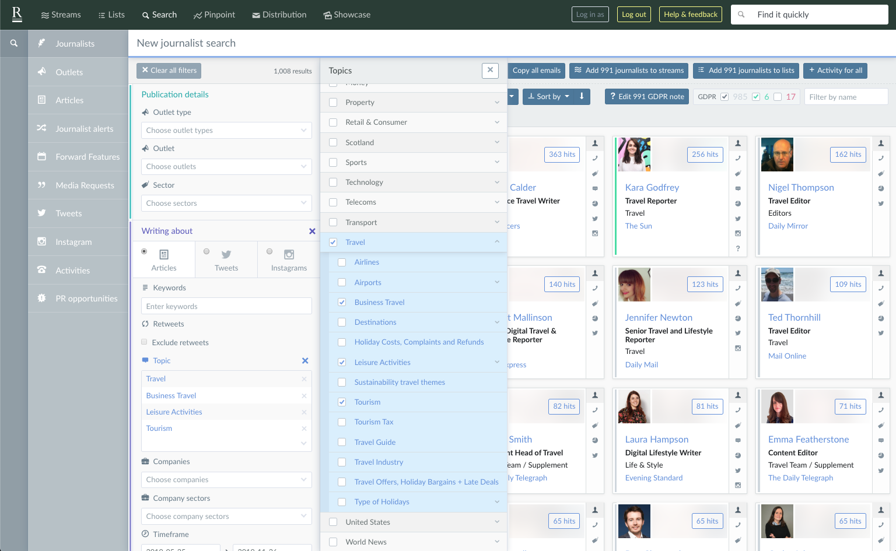Expand the Sports topic chevron
Image resolution: width=896 pixels, height=551 pixels.
coord(497,162)
